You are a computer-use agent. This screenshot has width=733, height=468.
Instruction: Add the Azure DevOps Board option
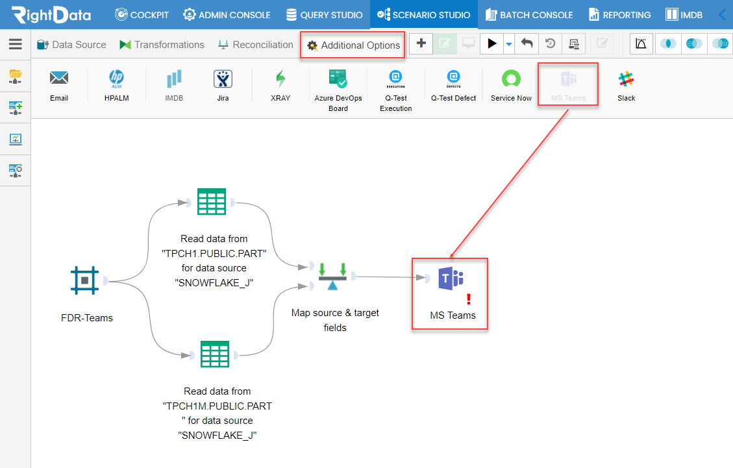(338, 90)
